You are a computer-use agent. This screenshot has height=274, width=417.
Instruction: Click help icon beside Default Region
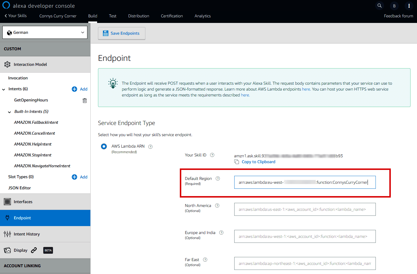click(x=218, y=178)
